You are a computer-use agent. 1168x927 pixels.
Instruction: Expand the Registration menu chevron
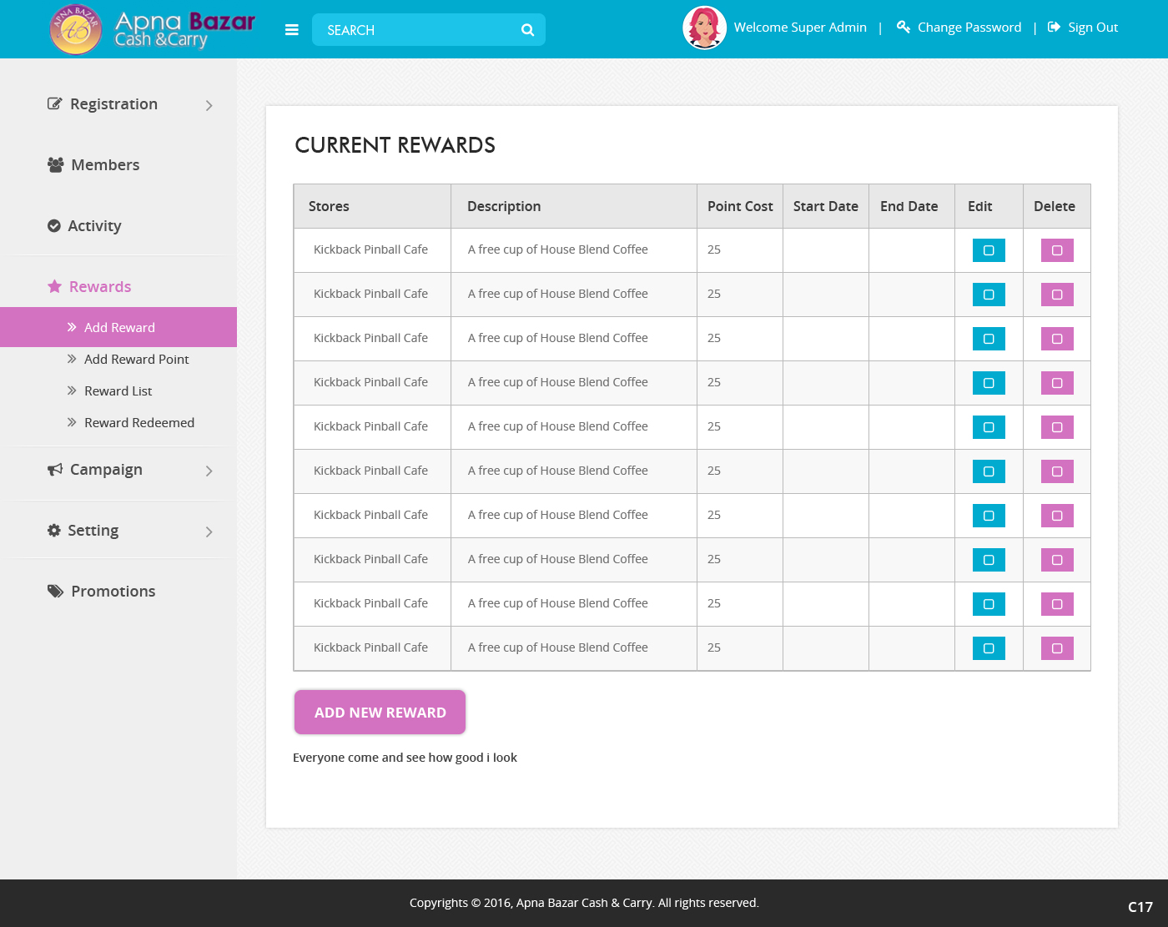209,105
